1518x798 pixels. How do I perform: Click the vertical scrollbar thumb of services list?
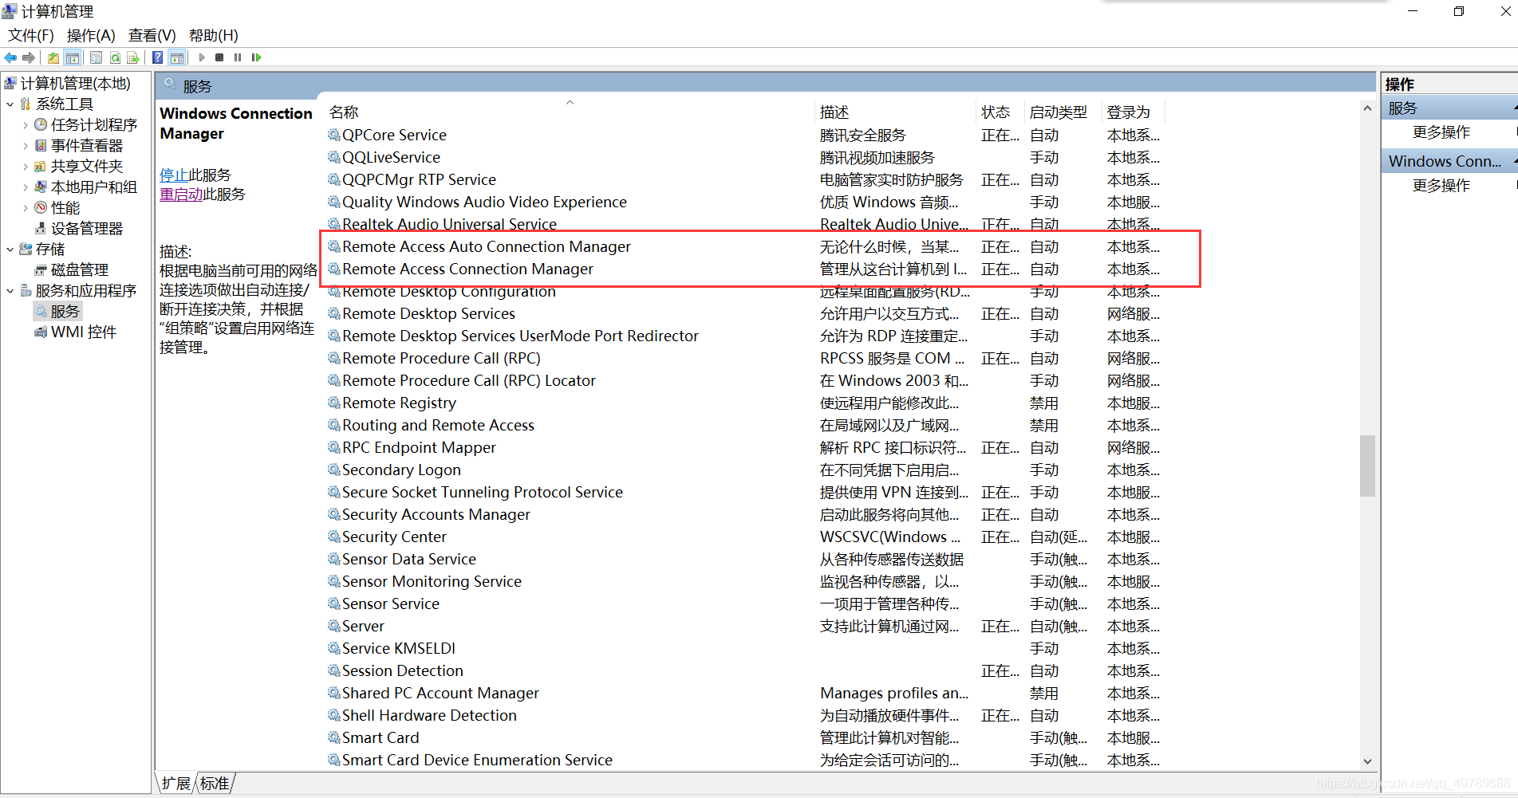click(1367, 466)
